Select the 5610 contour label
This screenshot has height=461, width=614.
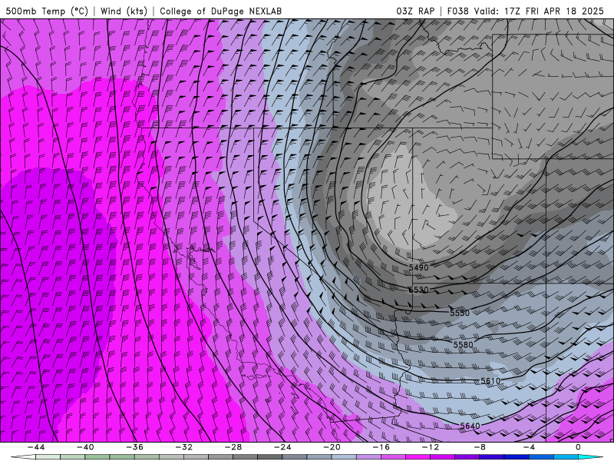[490, 381]
